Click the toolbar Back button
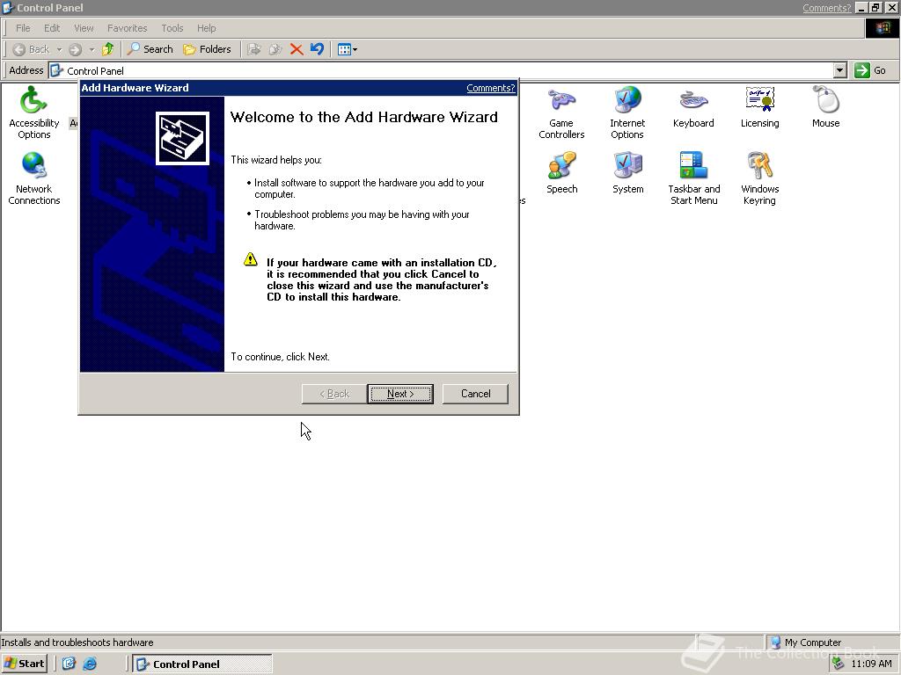Image resolution: width=901 pixels, height=675 pixels. 31,49
